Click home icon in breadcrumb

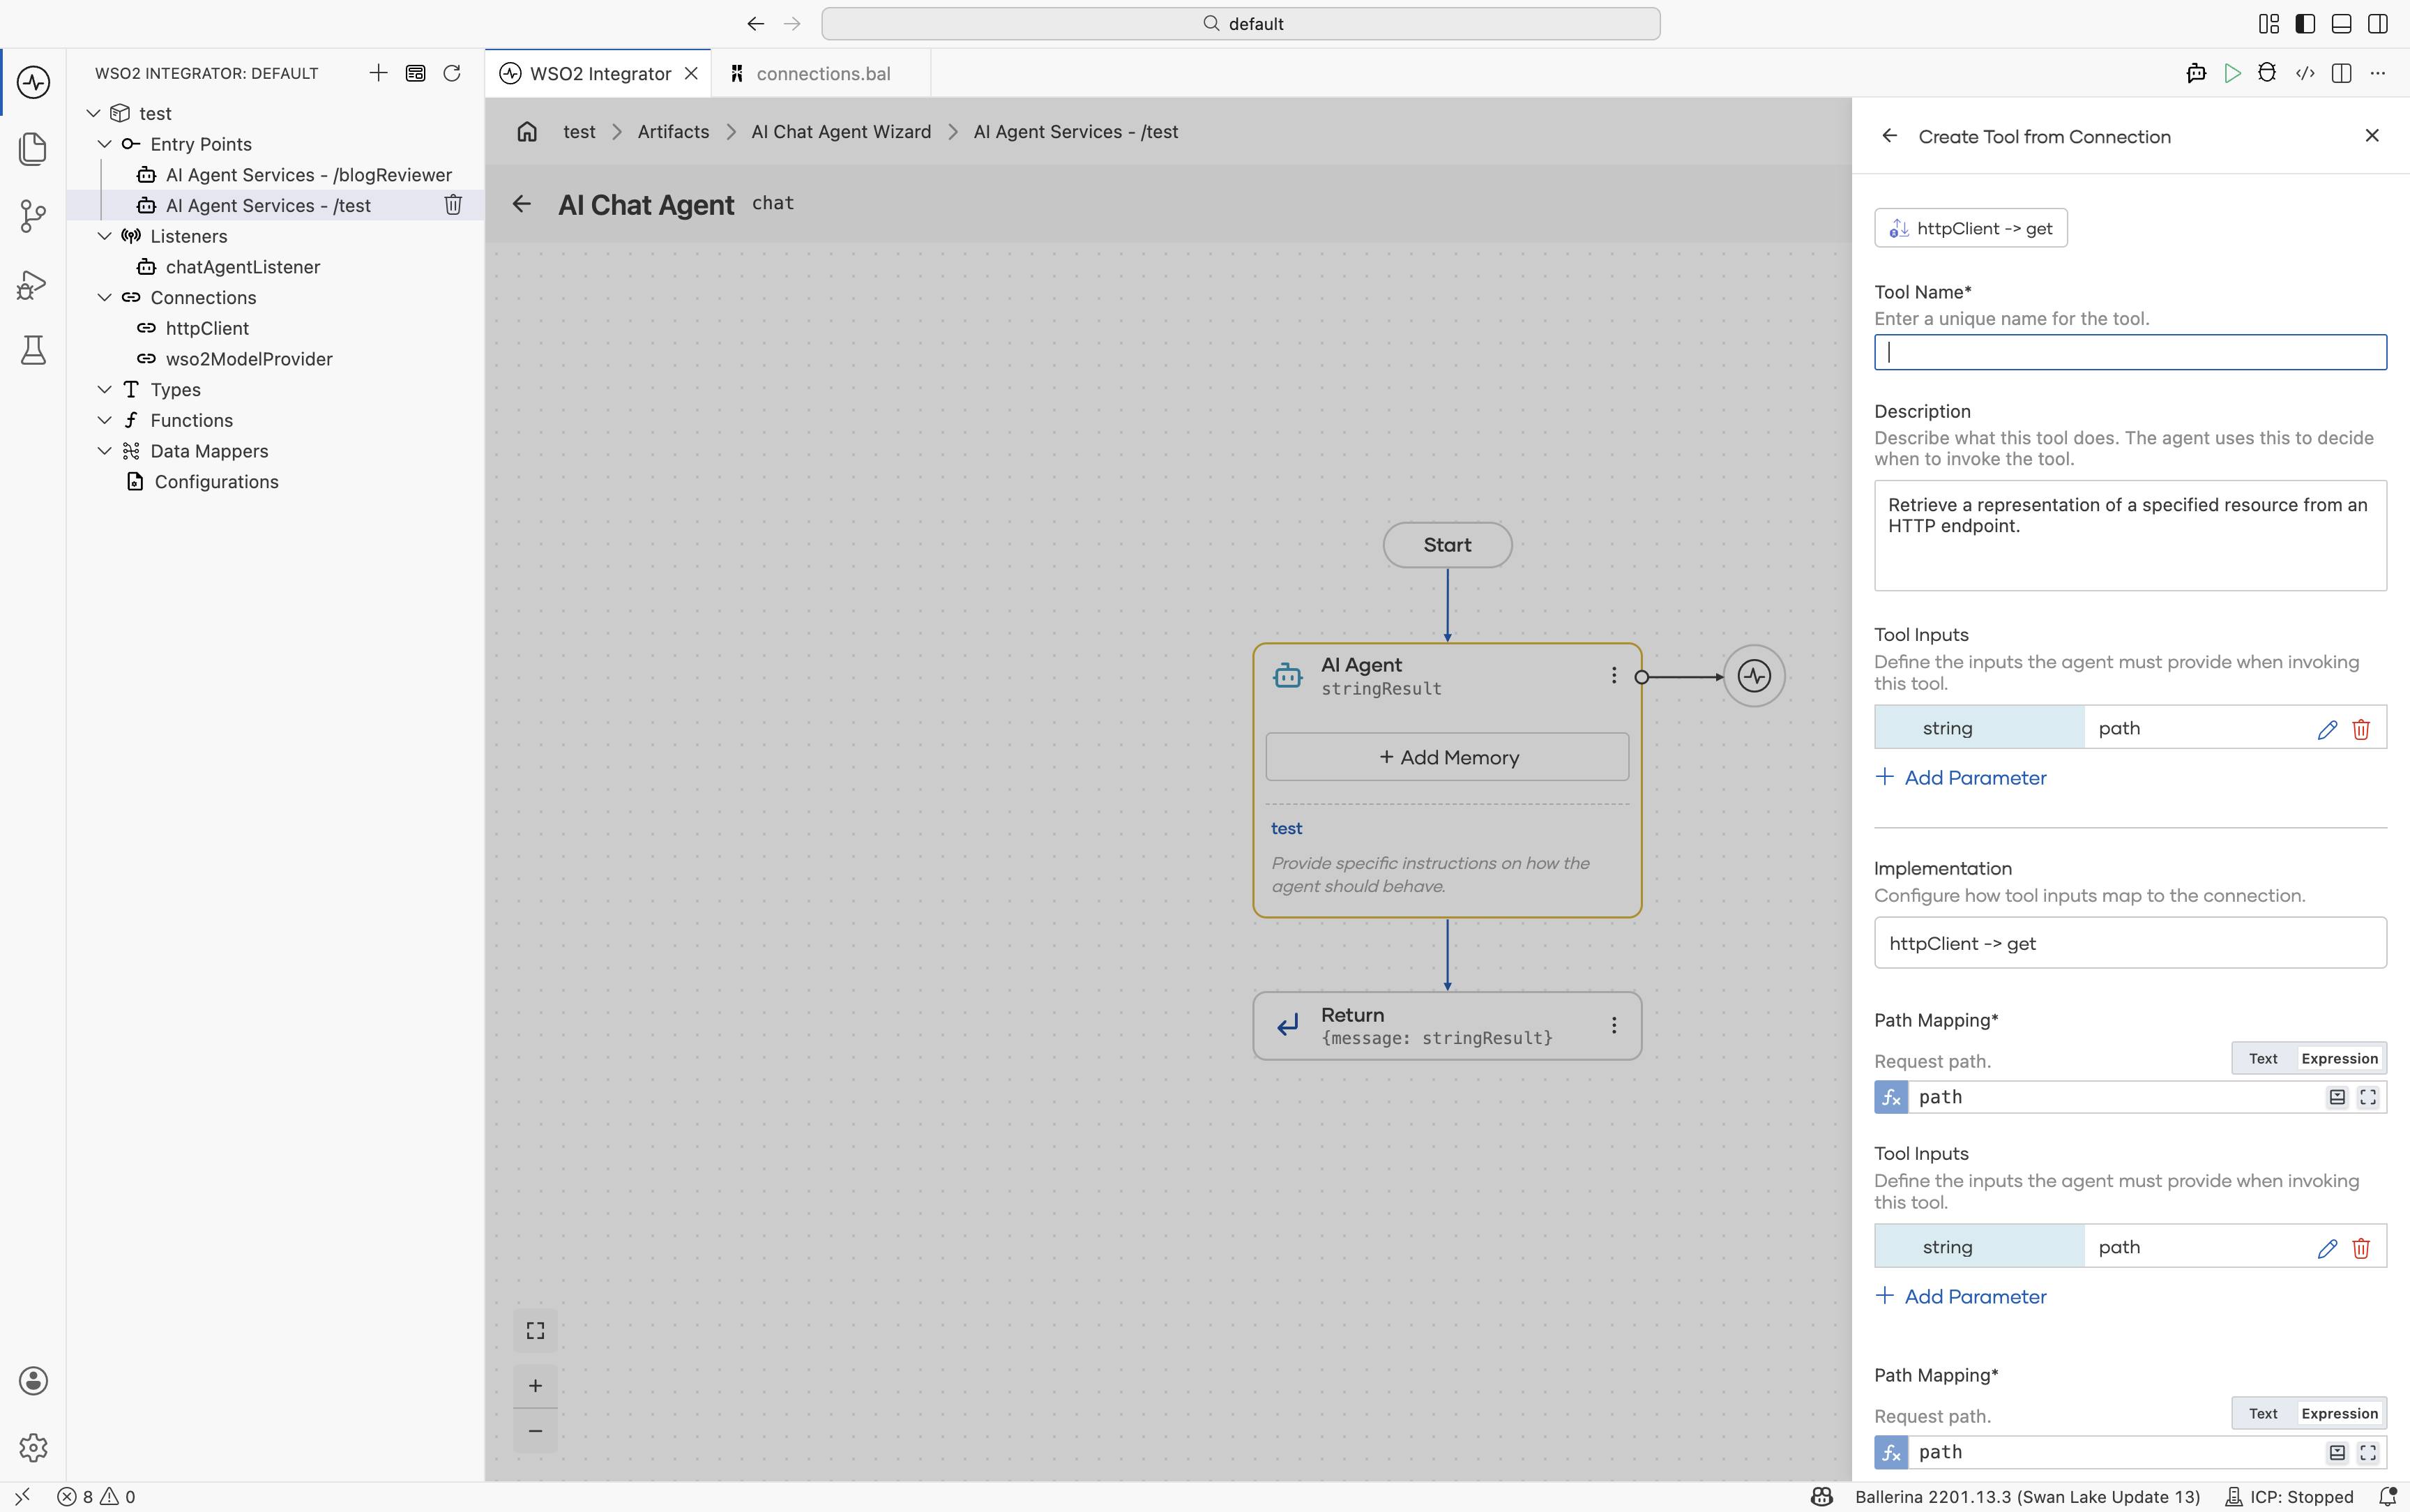526,132
